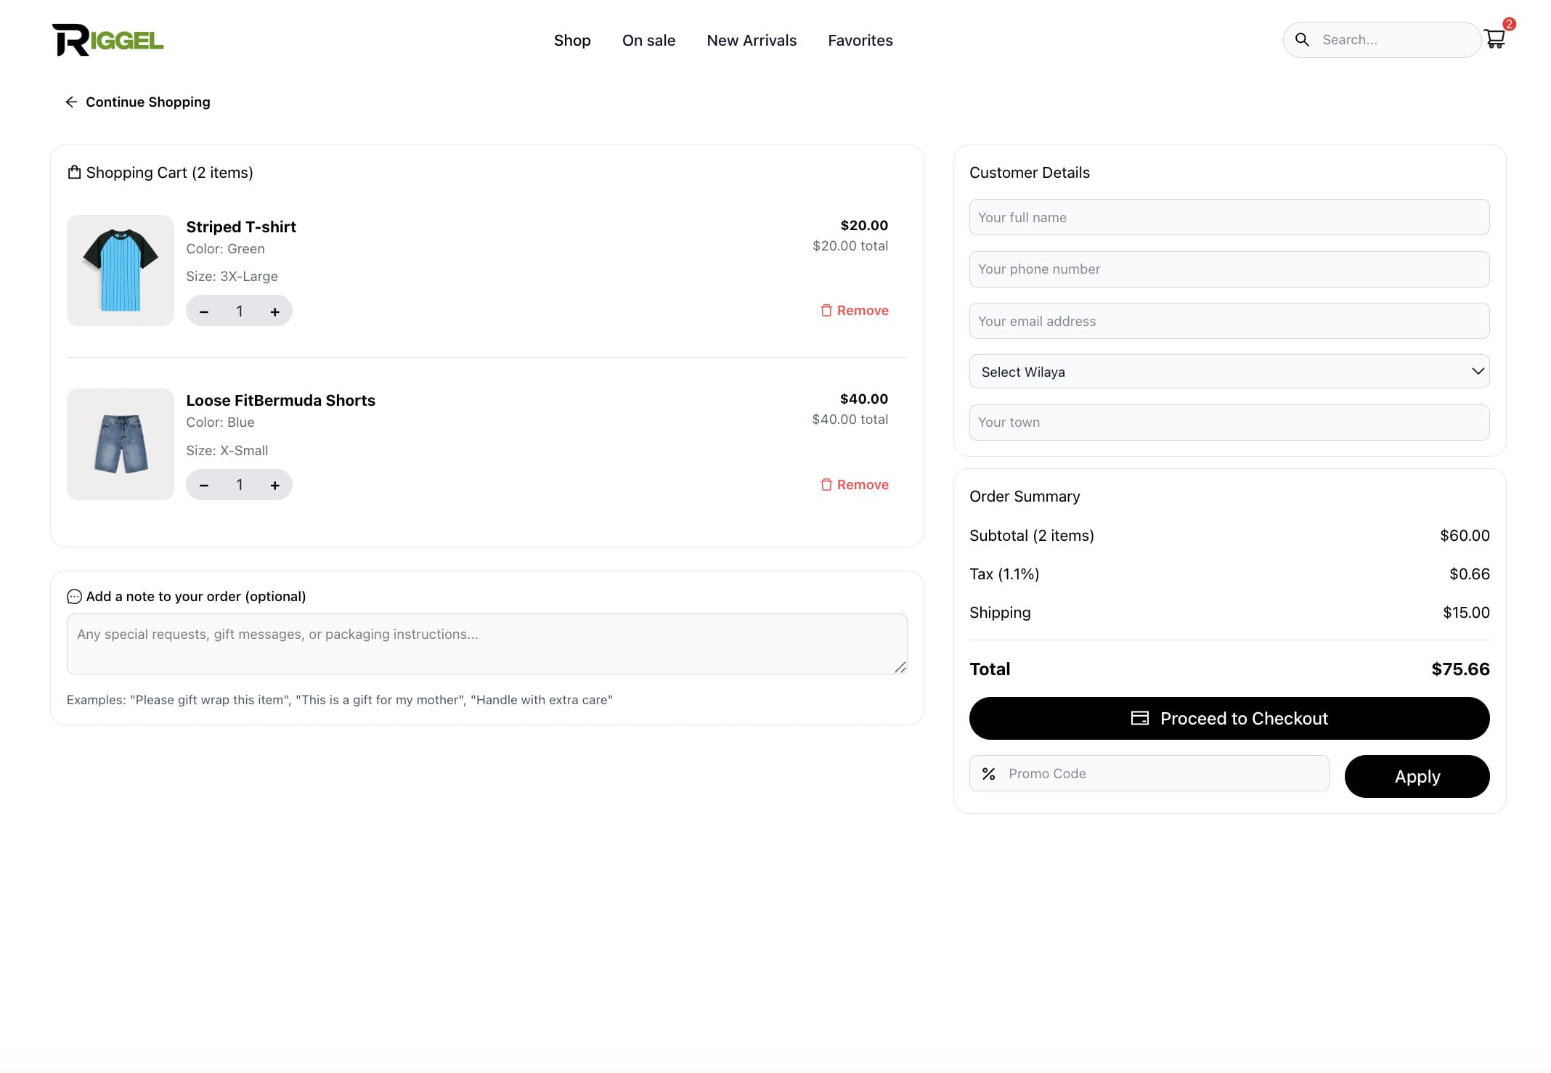Open Favorites in the navigation

click(860, 41)
